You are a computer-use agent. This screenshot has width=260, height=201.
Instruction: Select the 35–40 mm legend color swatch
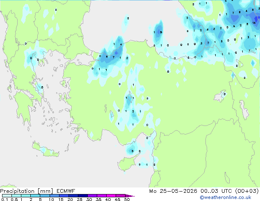click(x=101, y=196)
